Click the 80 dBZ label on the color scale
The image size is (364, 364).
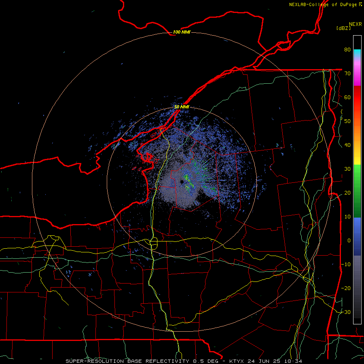coord(347,50)
